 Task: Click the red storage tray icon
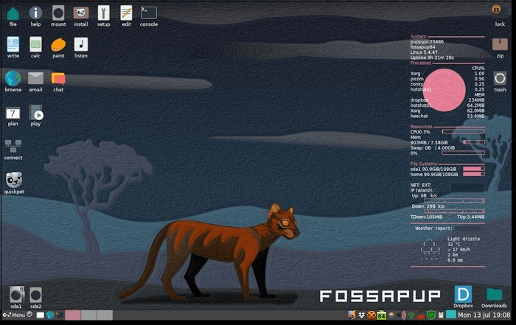tap(421, 316)
